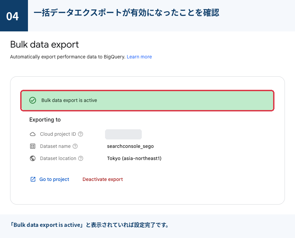
Task: Click the 'Automatically export performance data' description
Action: point(68,57)
